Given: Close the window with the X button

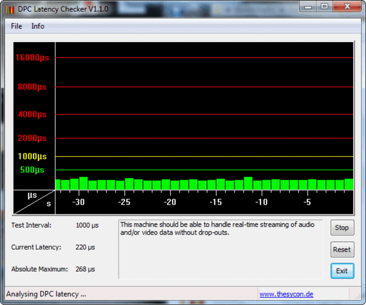Looking at the screenshot, I should pyautogui.click(x=347, y=7).
